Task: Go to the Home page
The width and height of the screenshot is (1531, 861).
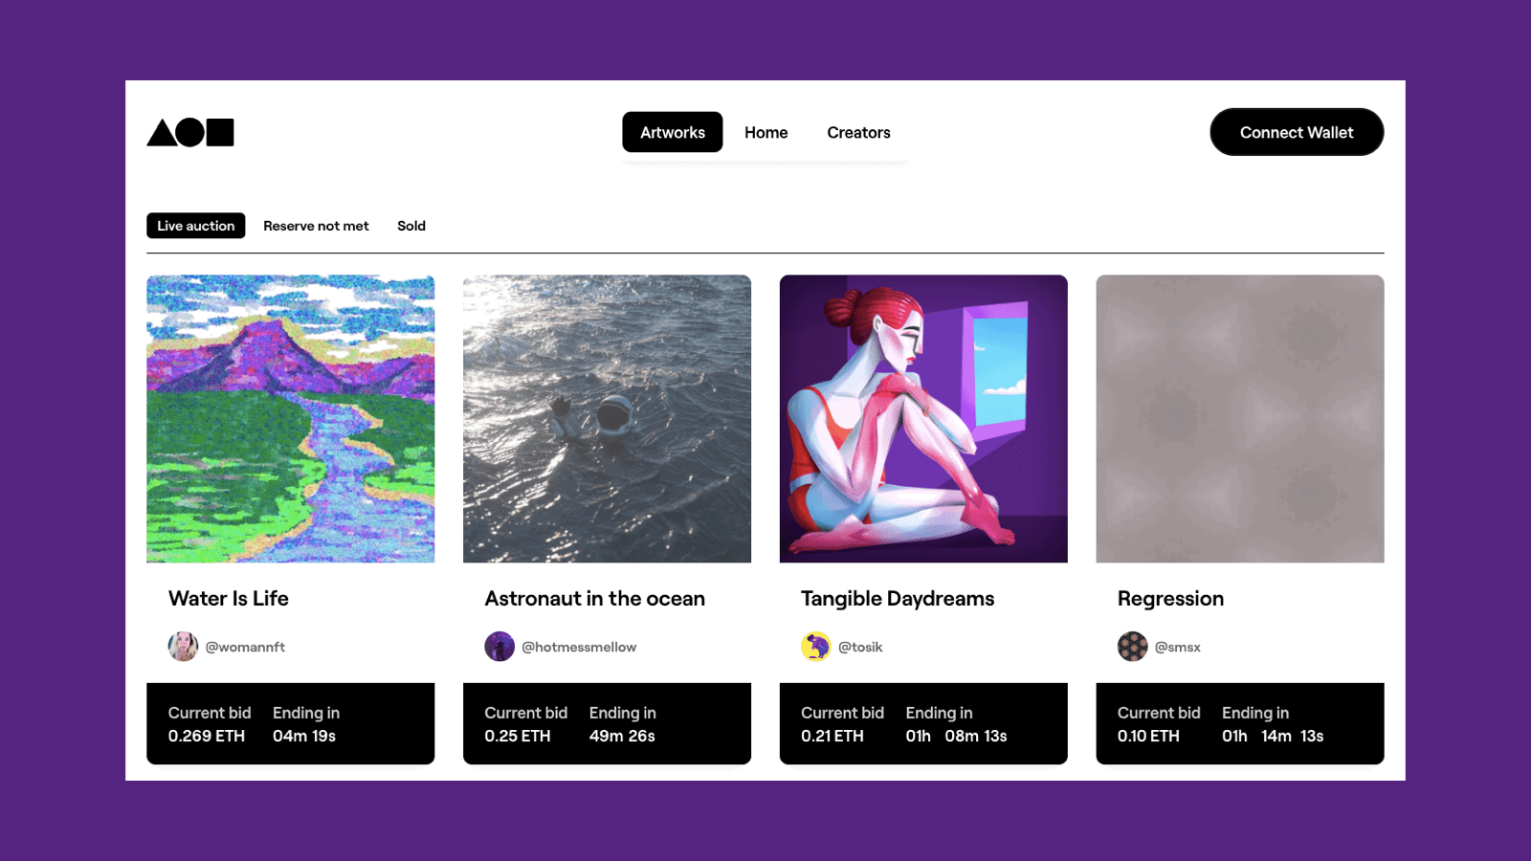Action: 766,133
